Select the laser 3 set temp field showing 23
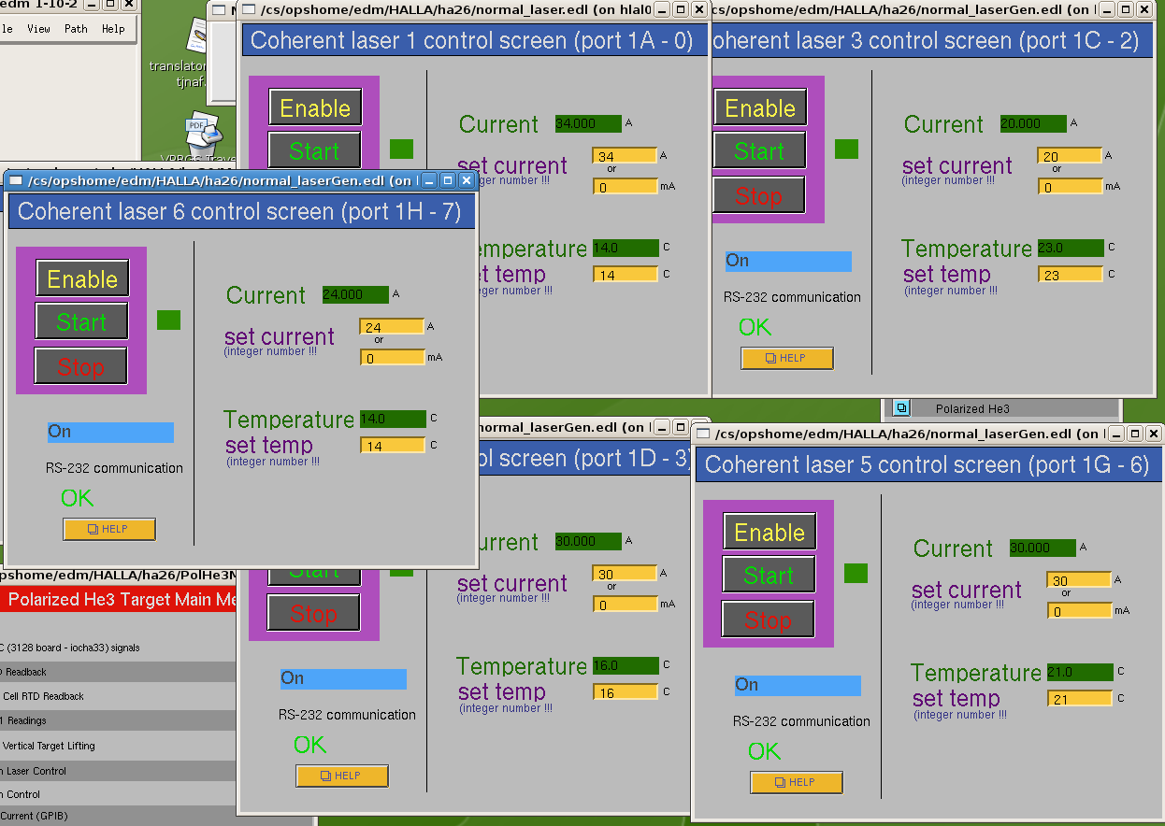 (x=1071, y=275)
